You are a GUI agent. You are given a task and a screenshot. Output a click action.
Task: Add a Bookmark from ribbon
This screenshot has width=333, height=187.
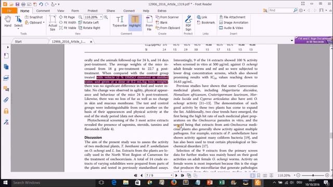[206, 22]
